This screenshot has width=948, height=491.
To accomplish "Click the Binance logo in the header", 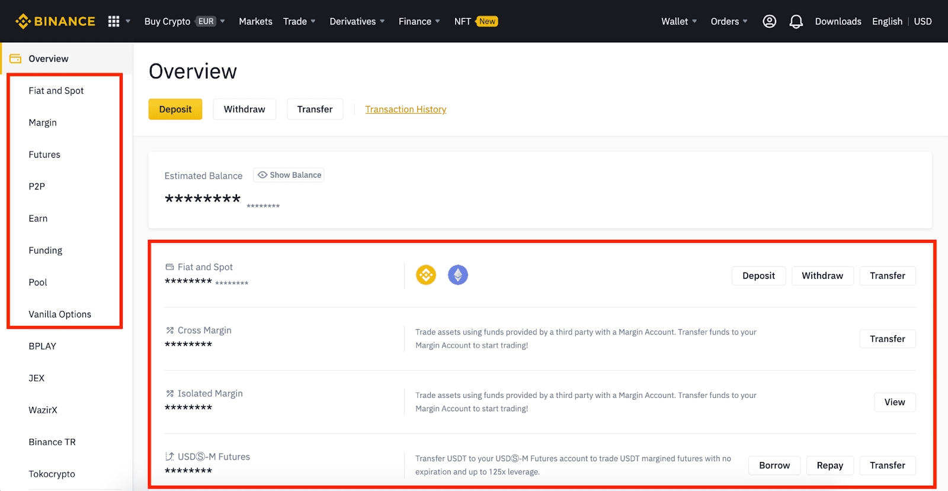I will click(x=55, y=21).
